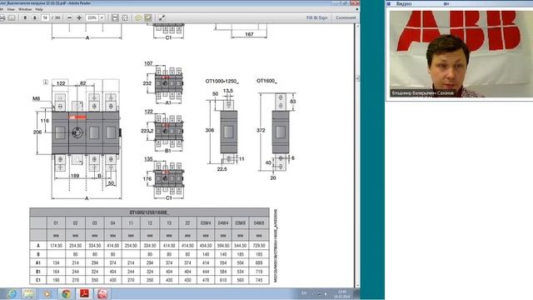Click the Видео panel title
The height and width of the screenshot is (300, 533).
[404, 3]
